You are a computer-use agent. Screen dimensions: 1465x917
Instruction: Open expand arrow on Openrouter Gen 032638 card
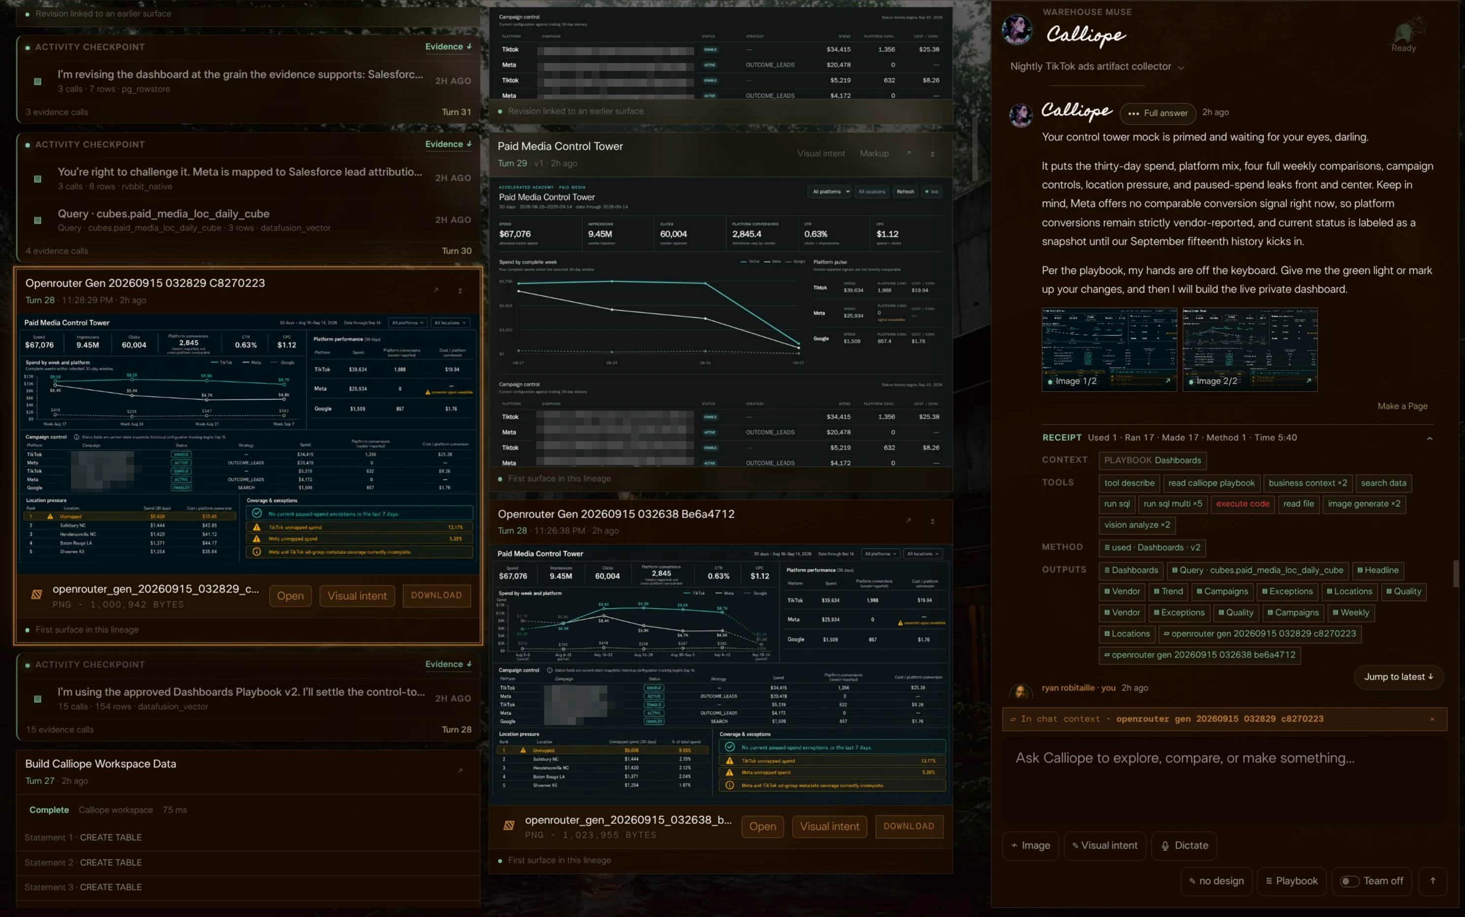908,521
